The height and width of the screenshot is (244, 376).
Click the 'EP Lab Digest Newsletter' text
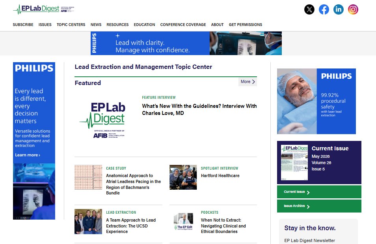click(309, 240)
